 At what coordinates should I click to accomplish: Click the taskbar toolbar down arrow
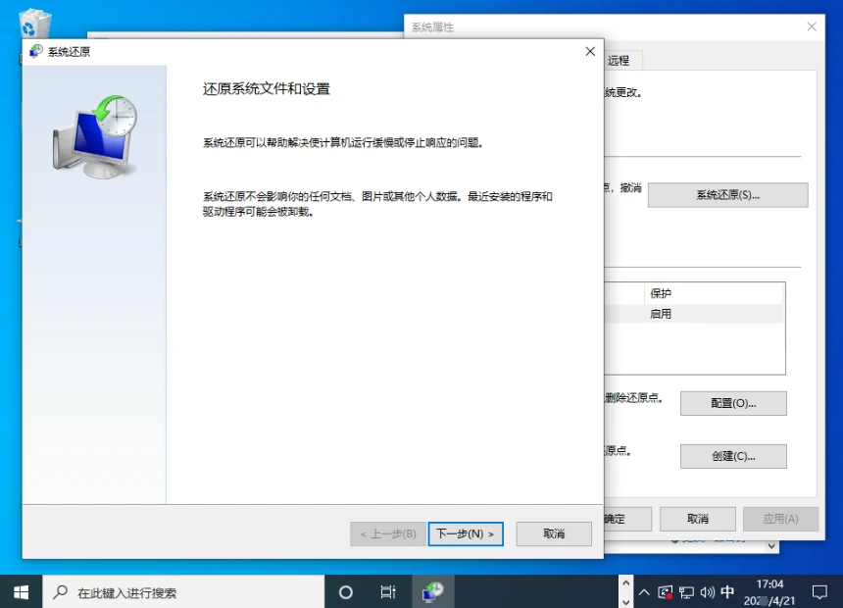[x=625, y=601]
